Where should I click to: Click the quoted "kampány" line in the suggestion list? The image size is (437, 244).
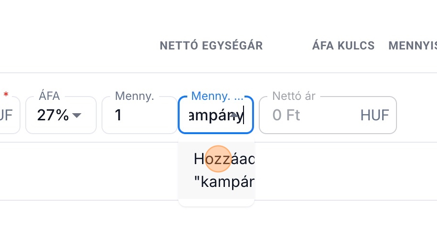(224, 182)
